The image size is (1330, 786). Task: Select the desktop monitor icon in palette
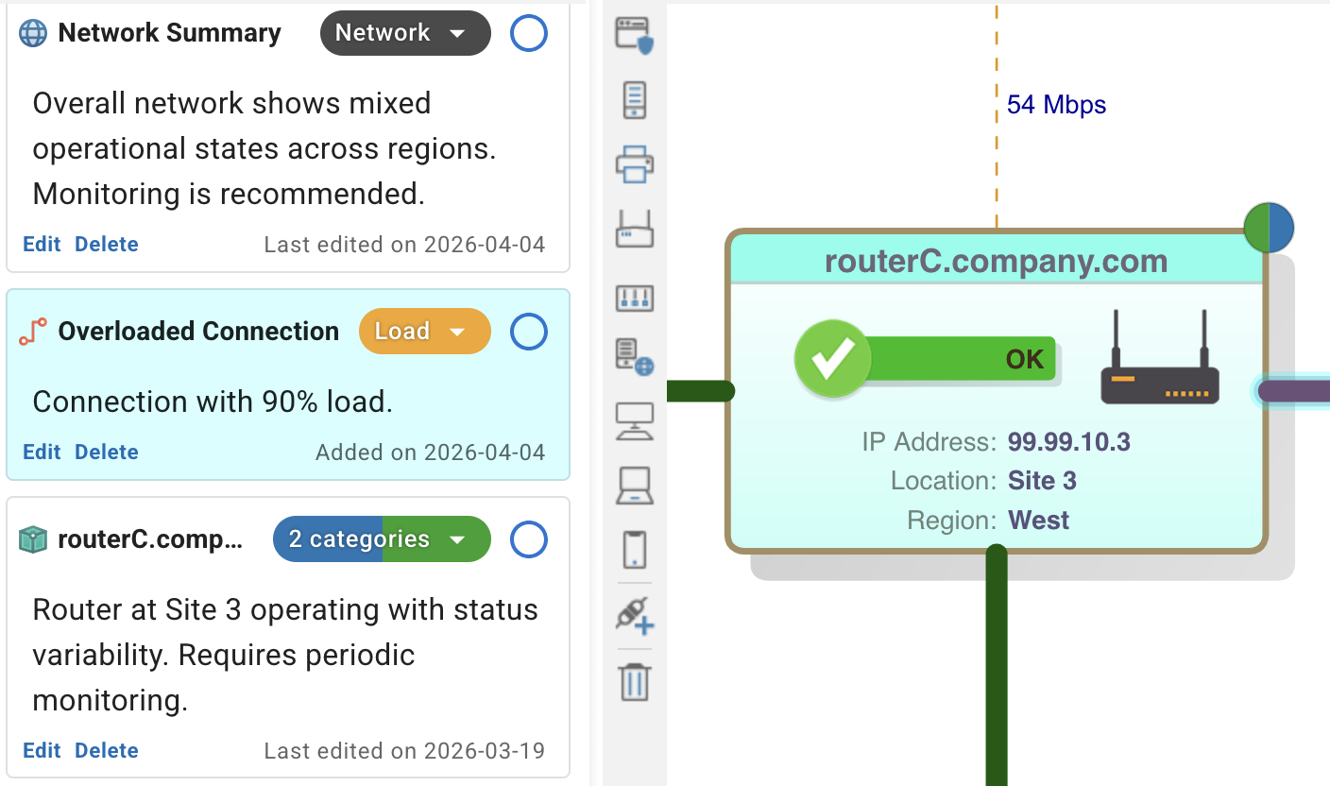coord(635,421)
